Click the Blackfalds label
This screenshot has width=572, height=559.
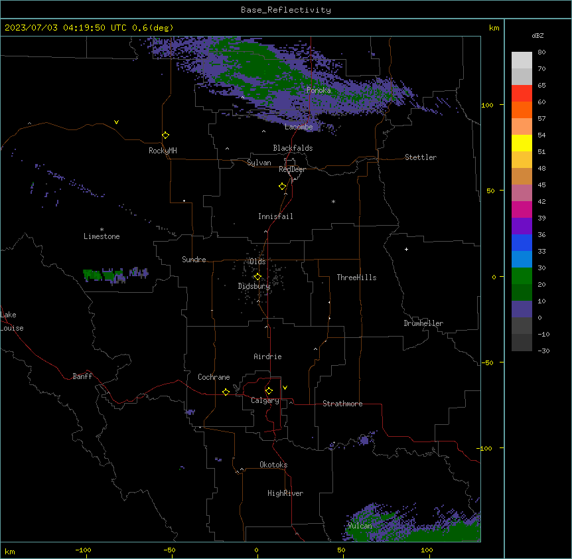pyautogui.click(x=293, y=148)
